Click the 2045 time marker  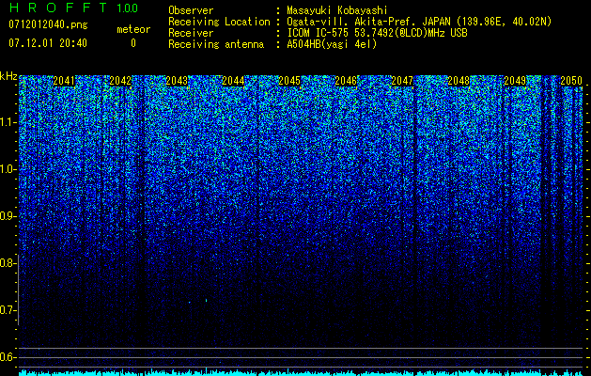(289, 81)
